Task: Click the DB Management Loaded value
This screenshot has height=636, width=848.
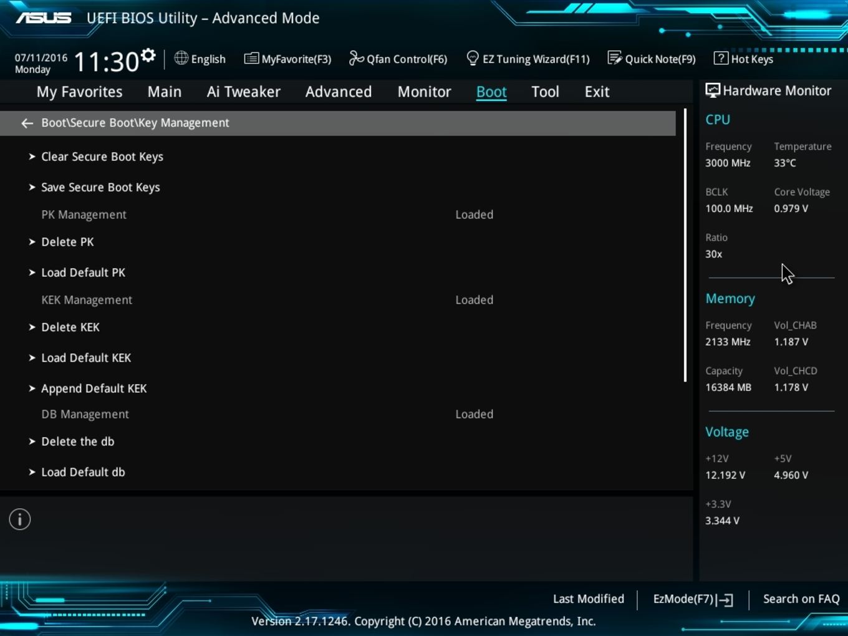Action: point(474,414)
